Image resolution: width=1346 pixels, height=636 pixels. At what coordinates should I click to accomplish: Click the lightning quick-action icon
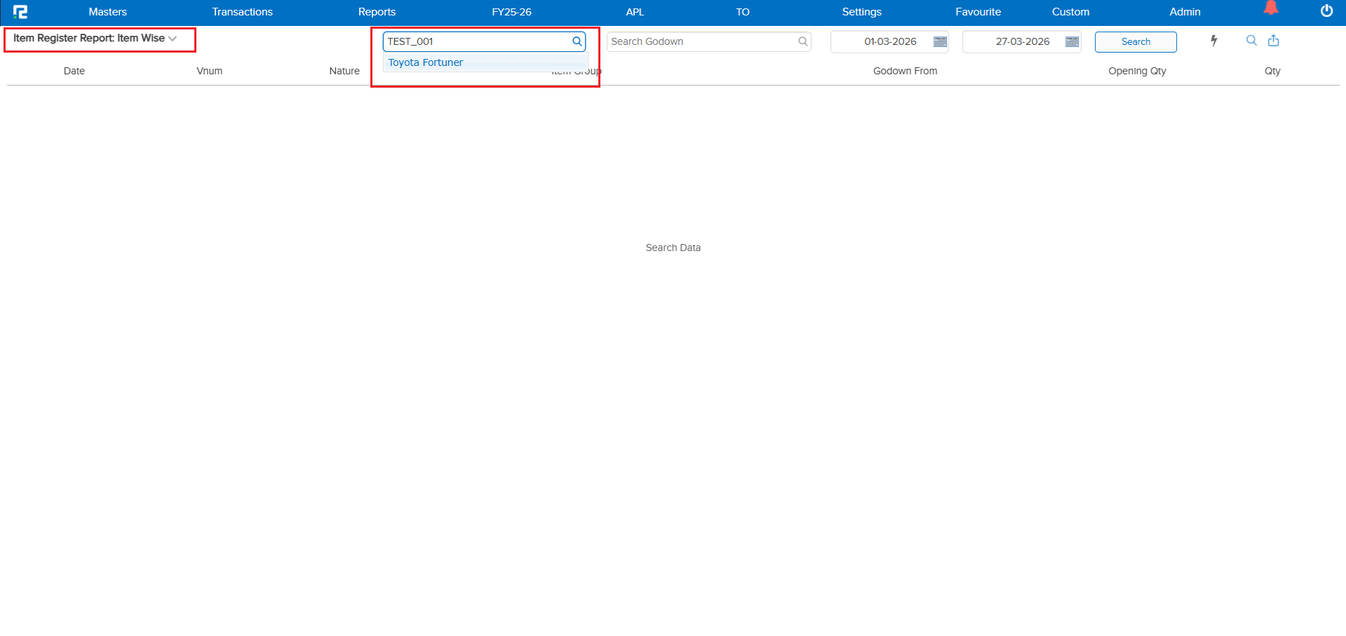tap(1213, 41)
